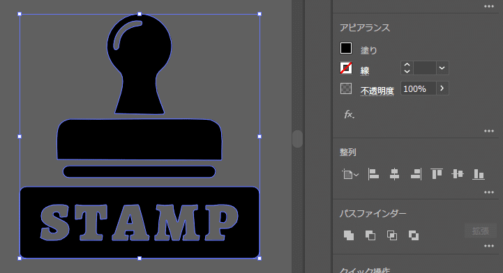Click the opacity 100% input field
Viewport: 503px width, 273px height.
(x=419, y=88)
